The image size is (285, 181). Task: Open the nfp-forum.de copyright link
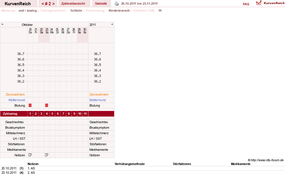click(266, 160)
